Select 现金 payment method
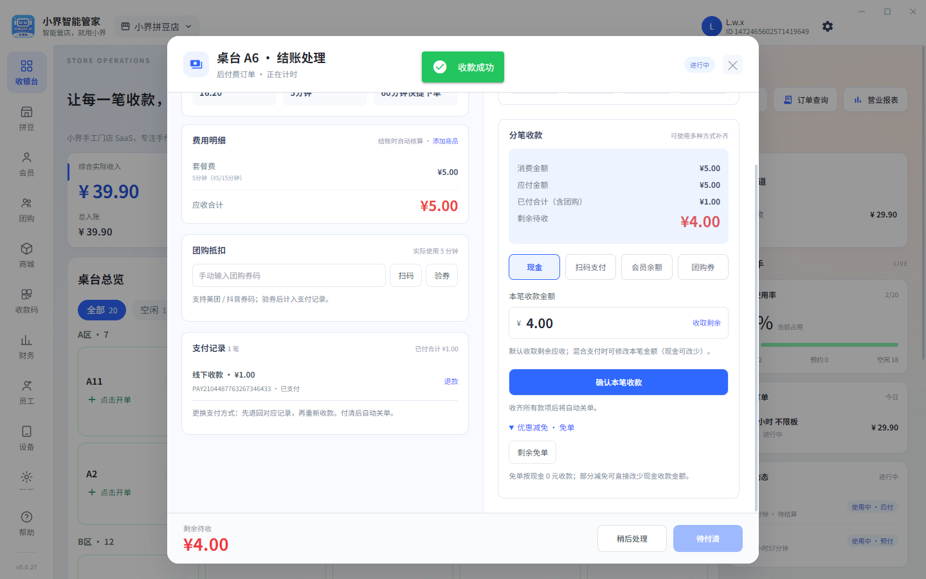Image resolution: width=926 pixels, height=579 pixels. [x=534, y=267]
